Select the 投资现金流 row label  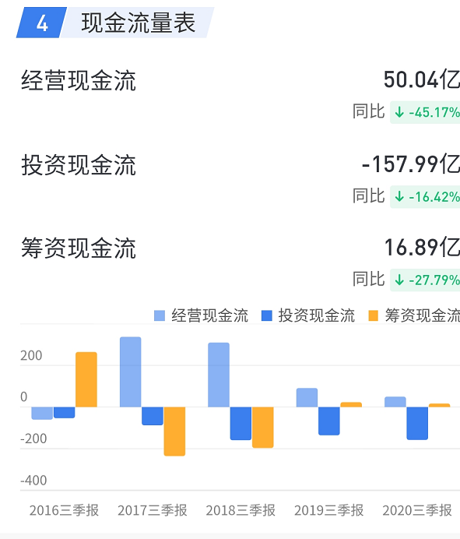[x=79, y=165]
